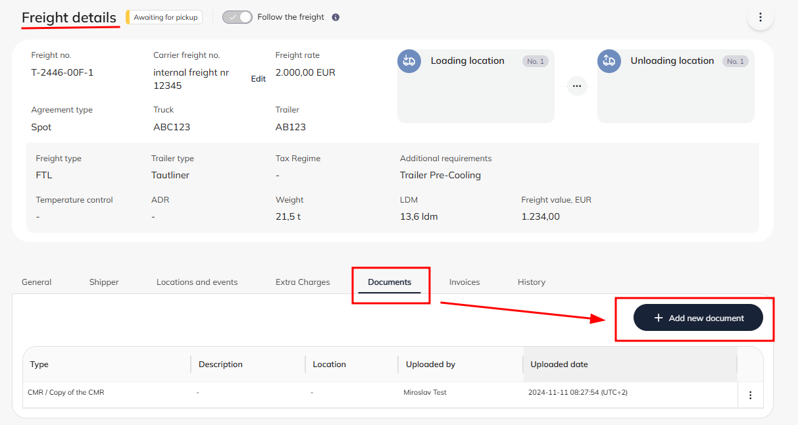Click the No. 1 badge on Unloading location

736,61
